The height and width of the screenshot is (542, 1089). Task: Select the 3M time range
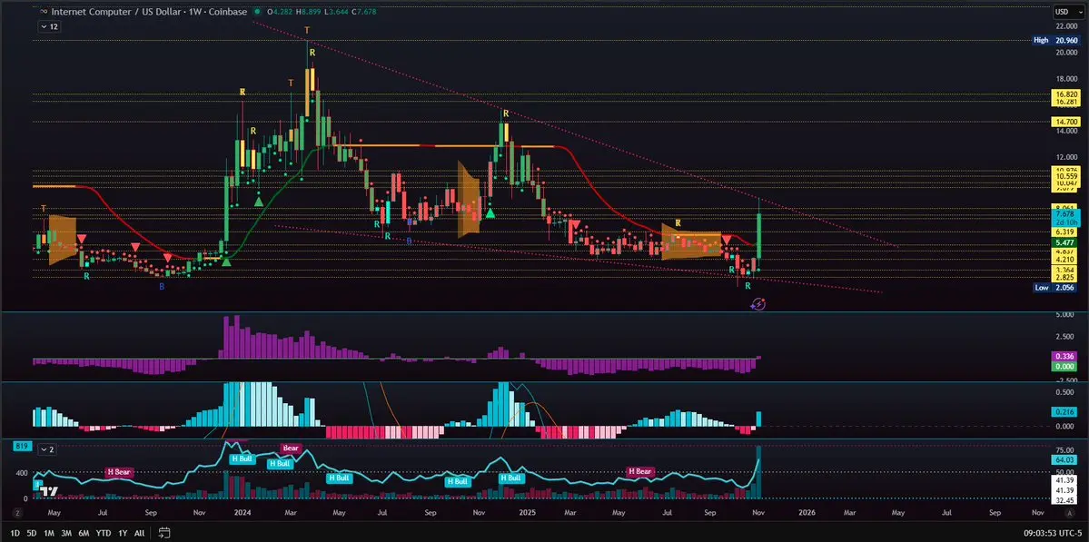coord(66,533)
